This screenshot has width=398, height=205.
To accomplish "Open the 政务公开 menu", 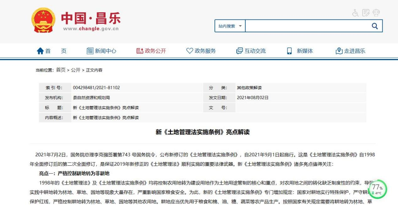I will point(151,51).
